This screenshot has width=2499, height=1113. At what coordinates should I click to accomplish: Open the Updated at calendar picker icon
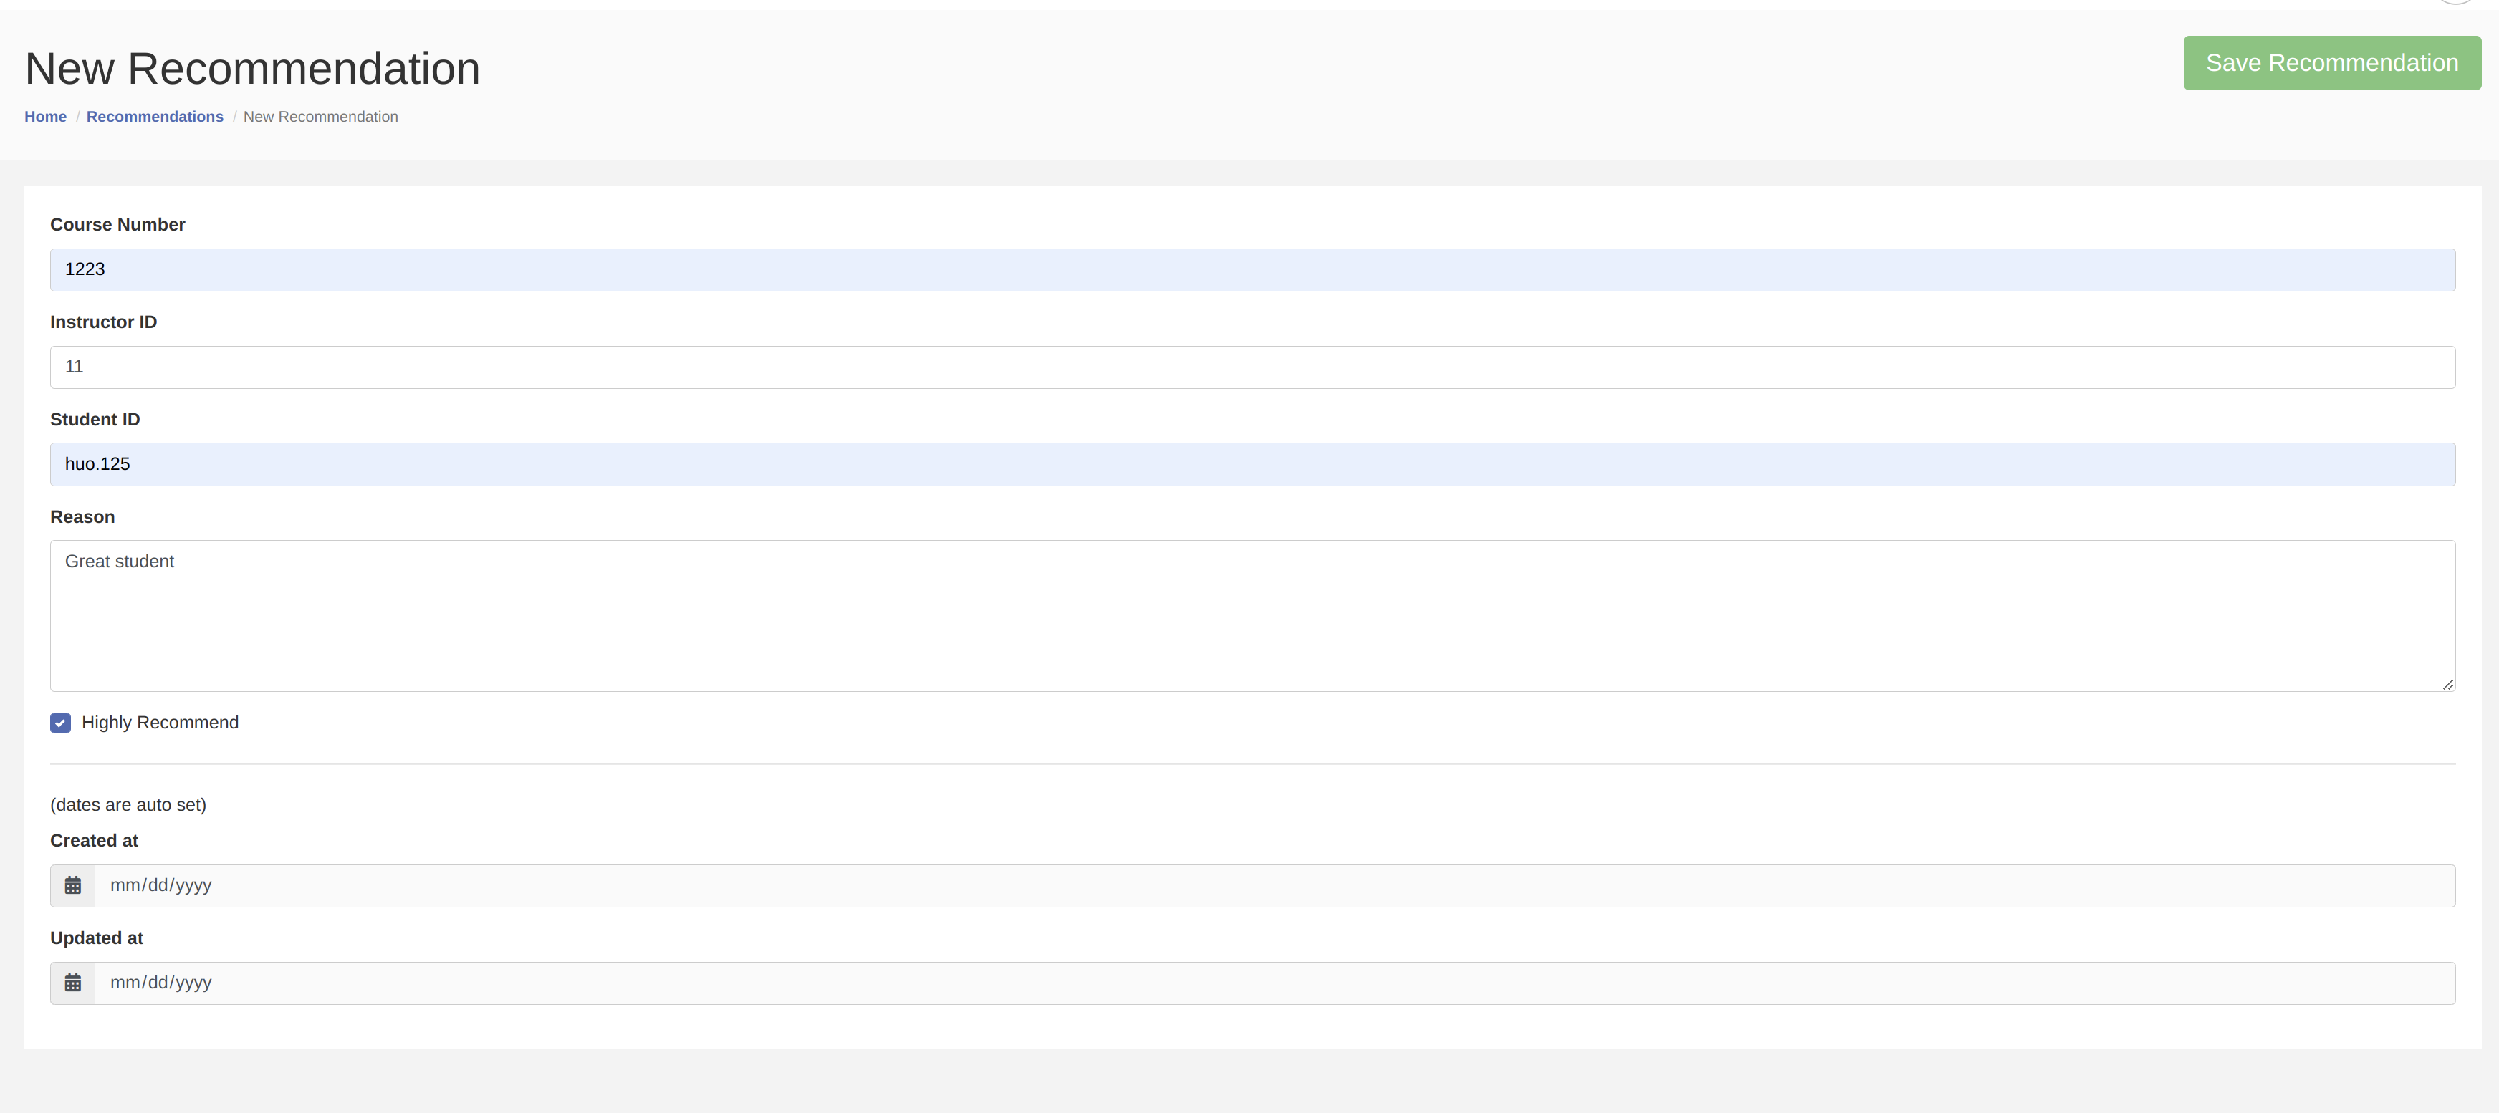click(x=72, y=982)
